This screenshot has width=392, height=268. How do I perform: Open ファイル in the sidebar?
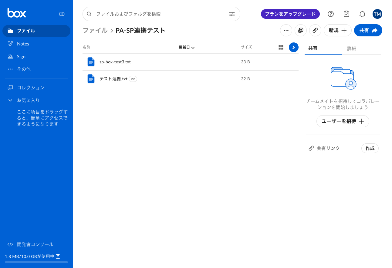[x=36, y=31]
